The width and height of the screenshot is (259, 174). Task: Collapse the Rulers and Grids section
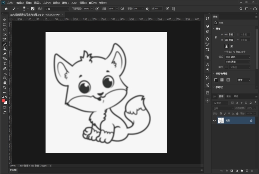tap(214, 73)
